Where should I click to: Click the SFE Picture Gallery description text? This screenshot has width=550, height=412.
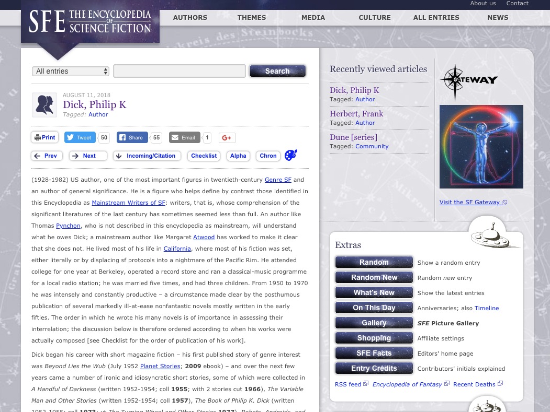pyautogui.click(x=448, y=323)
